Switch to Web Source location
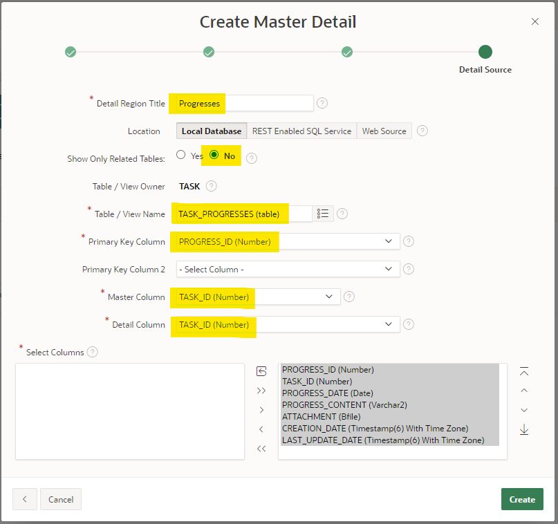This screenshot has height=524, width=558. pos(384,131)
